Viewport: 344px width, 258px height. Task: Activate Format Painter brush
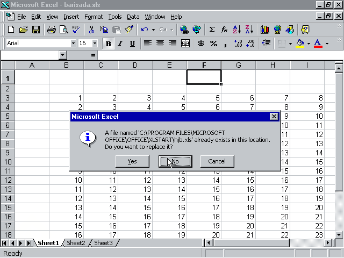(129, 30)
